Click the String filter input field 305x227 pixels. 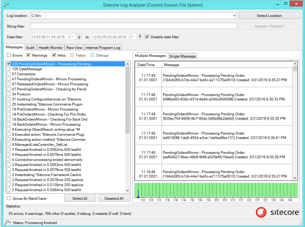(x=134, y=26)
